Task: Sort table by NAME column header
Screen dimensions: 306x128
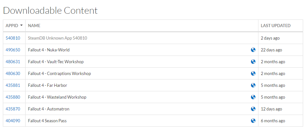Action: [34, 26]
